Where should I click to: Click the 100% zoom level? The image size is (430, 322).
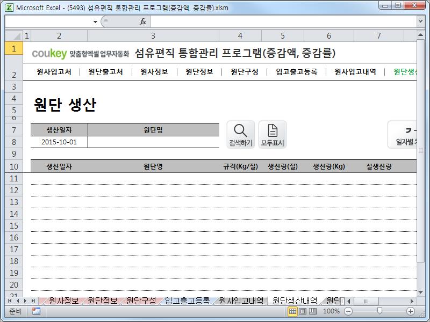point(331,311)
